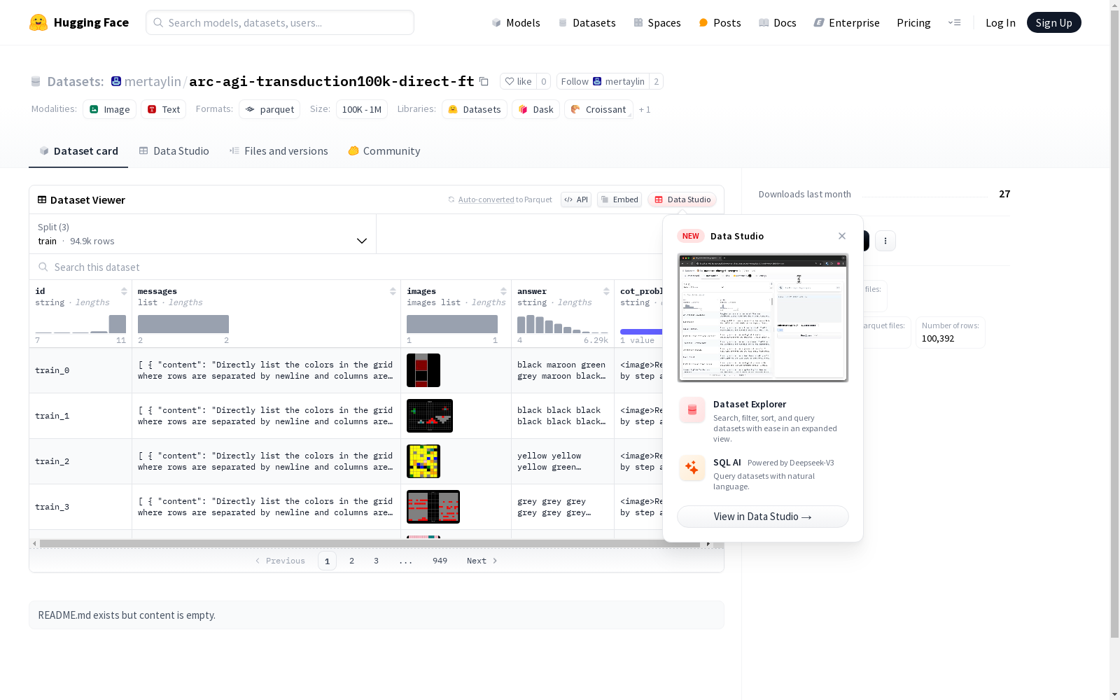Screen dimensions: 1120x700
Task: Open Models in the top navigation
Action: [x=516, y=22]
